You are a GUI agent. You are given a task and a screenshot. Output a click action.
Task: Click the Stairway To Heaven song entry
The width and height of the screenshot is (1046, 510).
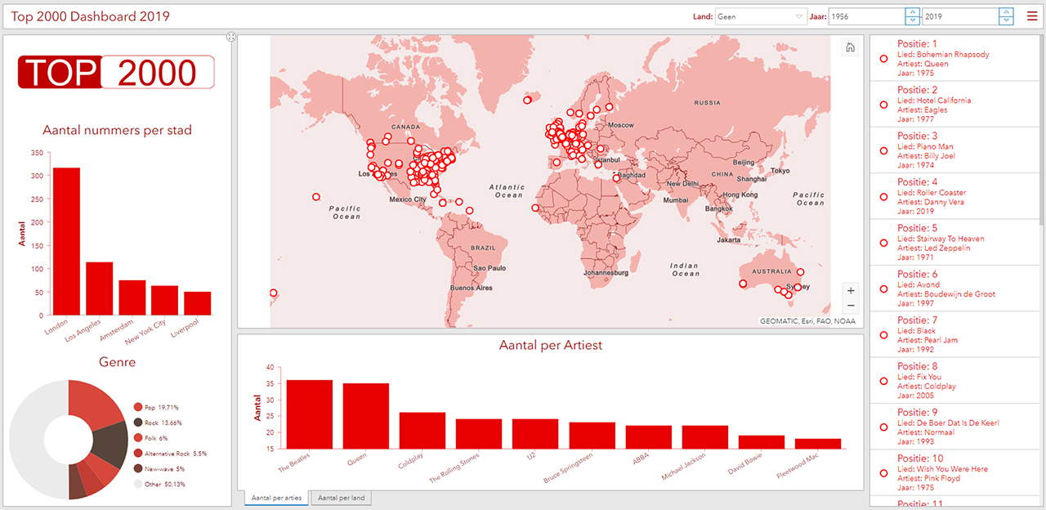point(954,243)
